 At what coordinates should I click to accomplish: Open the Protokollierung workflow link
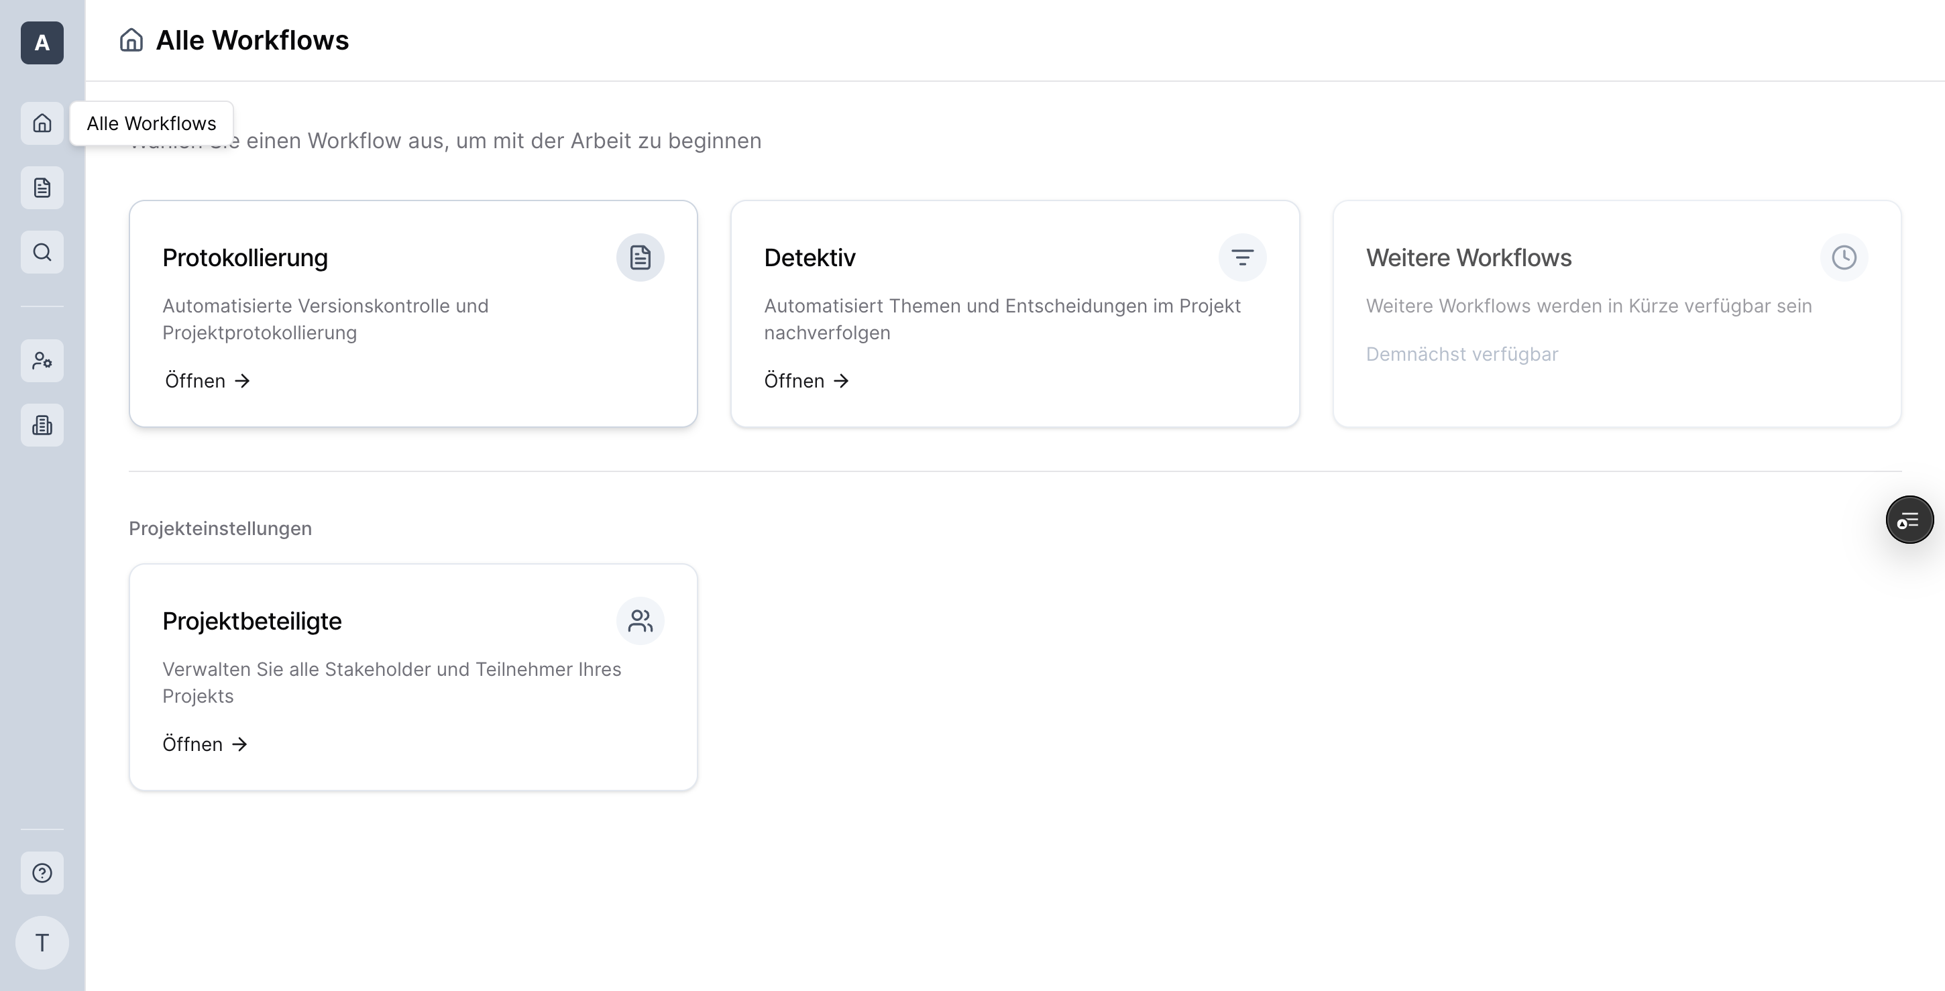(x=207, y=381)
